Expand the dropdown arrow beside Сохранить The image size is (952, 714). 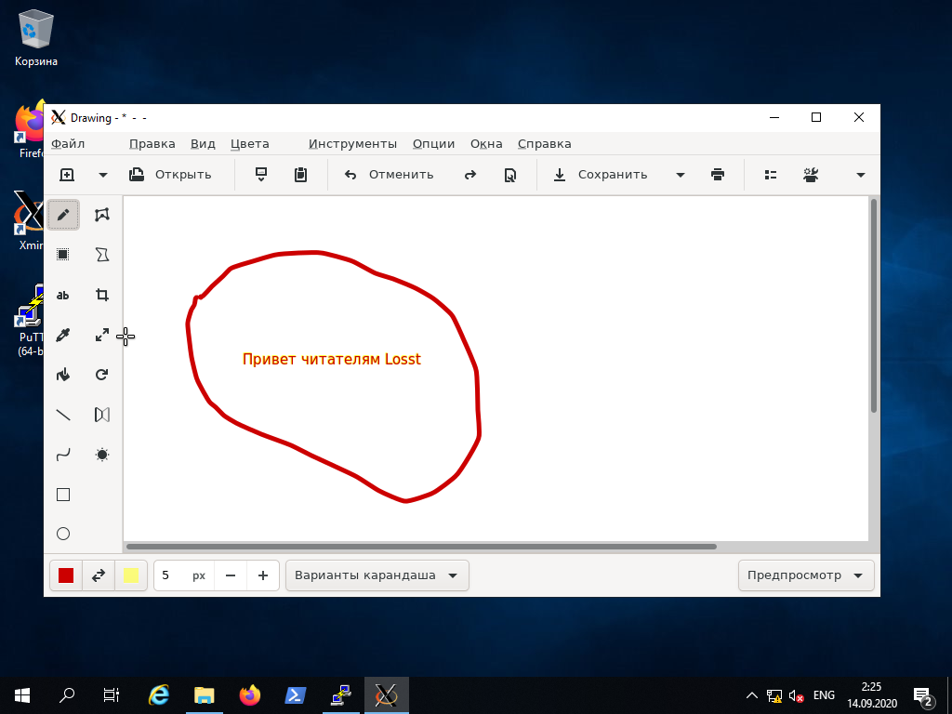pyautogui.click(x=680, y=175)
